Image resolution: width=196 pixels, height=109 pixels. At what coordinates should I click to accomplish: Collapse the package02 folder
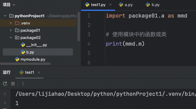click(x=11, y=37)
